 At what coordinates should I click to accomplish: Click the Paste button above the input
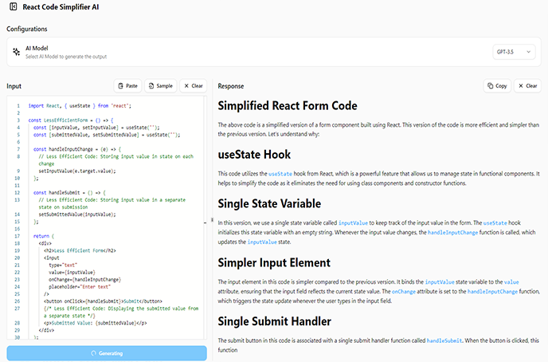pos(127,85)
